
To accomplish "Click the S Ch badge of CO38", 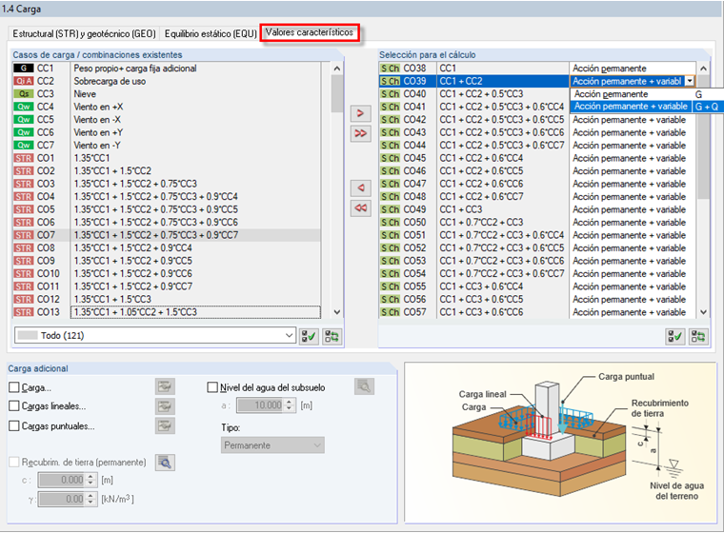I will [391, 69].
